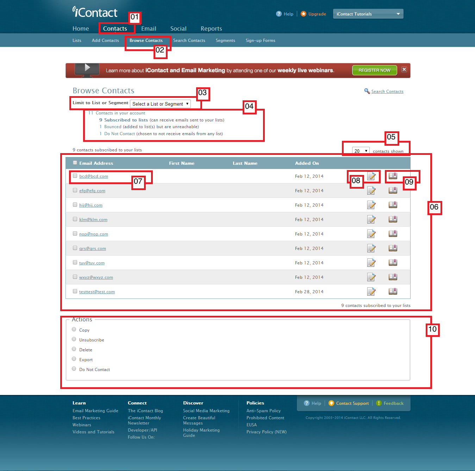Open the Email tab

[149, 29]
